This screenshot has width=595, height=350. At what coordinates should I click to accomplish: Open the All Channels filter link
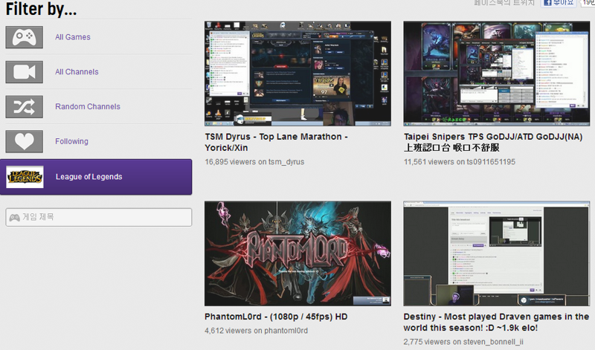tap(77, 71)
